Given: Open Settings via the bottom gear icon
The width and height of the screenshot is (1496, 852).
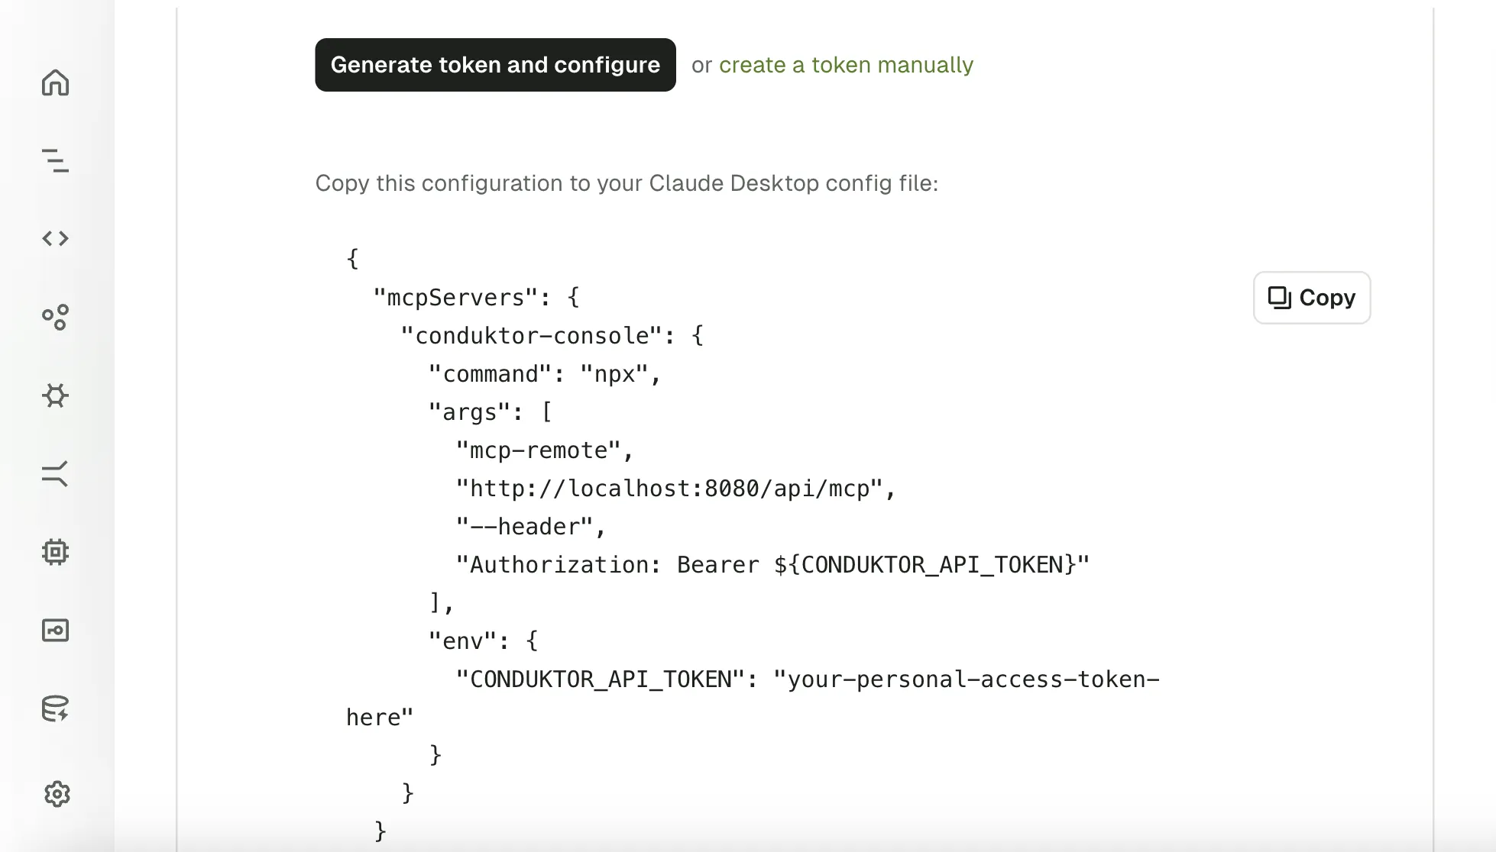Looking at the screenshot, I should tap(55, 794).
